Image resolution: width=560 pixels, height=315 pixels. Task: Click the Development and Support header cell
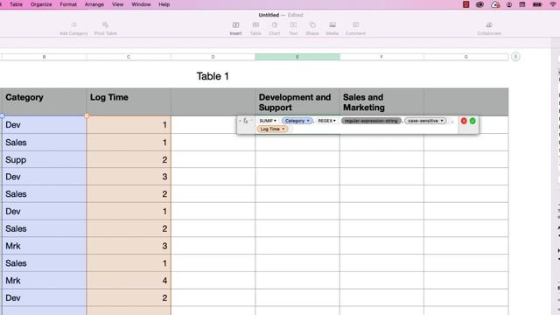297,101
